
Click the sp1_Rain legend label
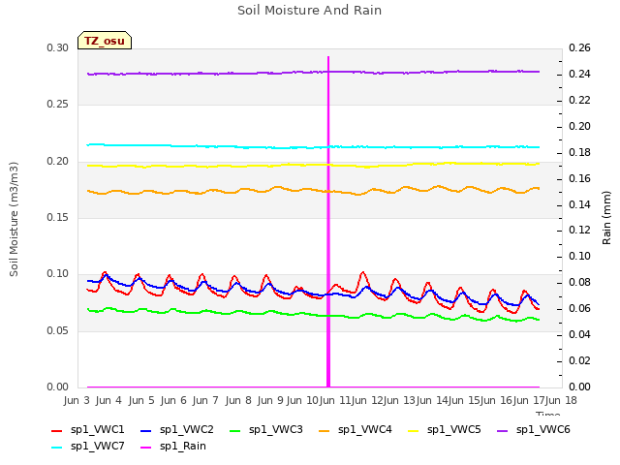click(x=183, y=446)
